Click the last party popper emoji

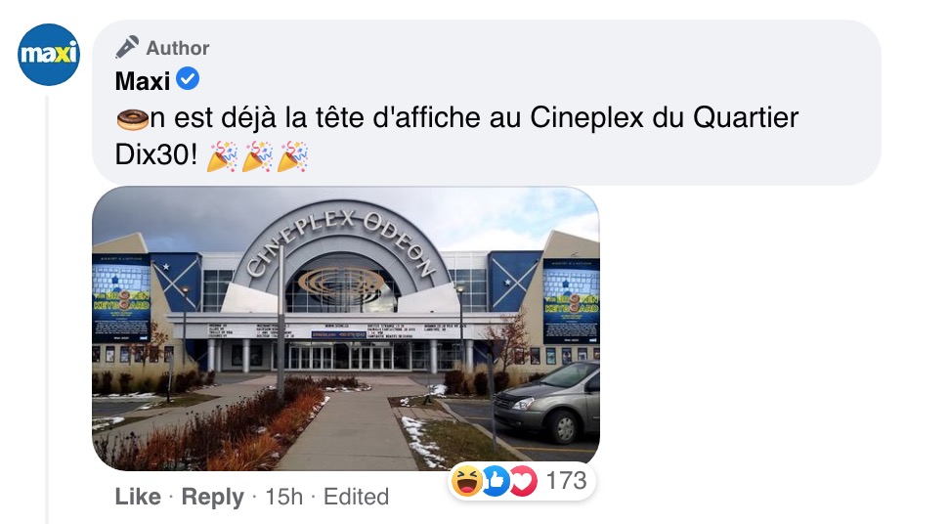292,156
